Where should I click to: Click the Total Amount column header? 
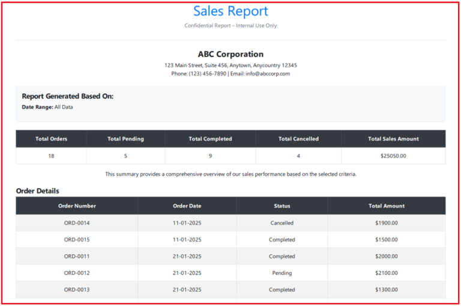(387, 206)
